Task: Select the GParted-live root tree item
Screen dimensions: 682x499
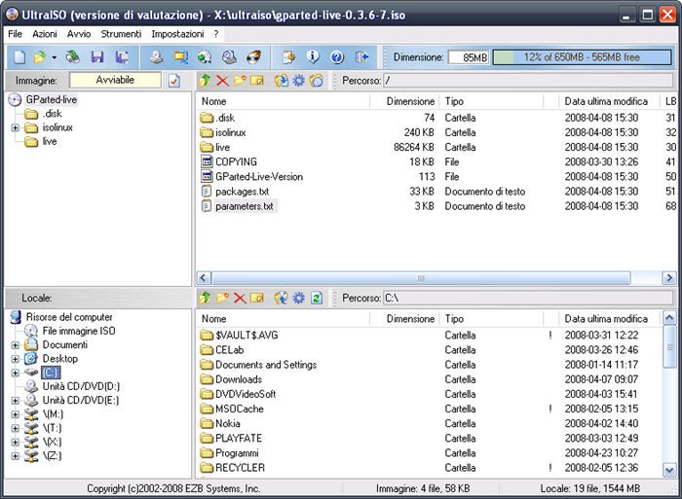Action: [51, 99]
